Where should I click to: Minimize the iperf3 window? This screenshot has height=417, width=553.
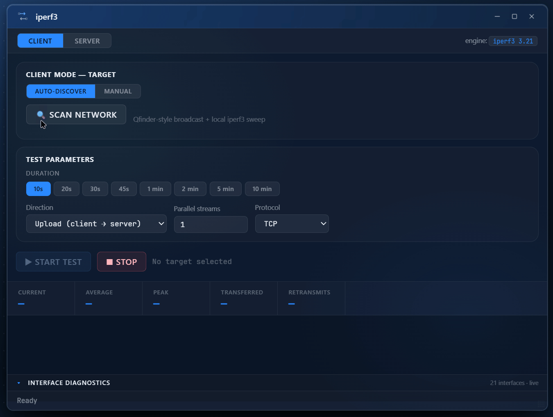click(497, 16)
